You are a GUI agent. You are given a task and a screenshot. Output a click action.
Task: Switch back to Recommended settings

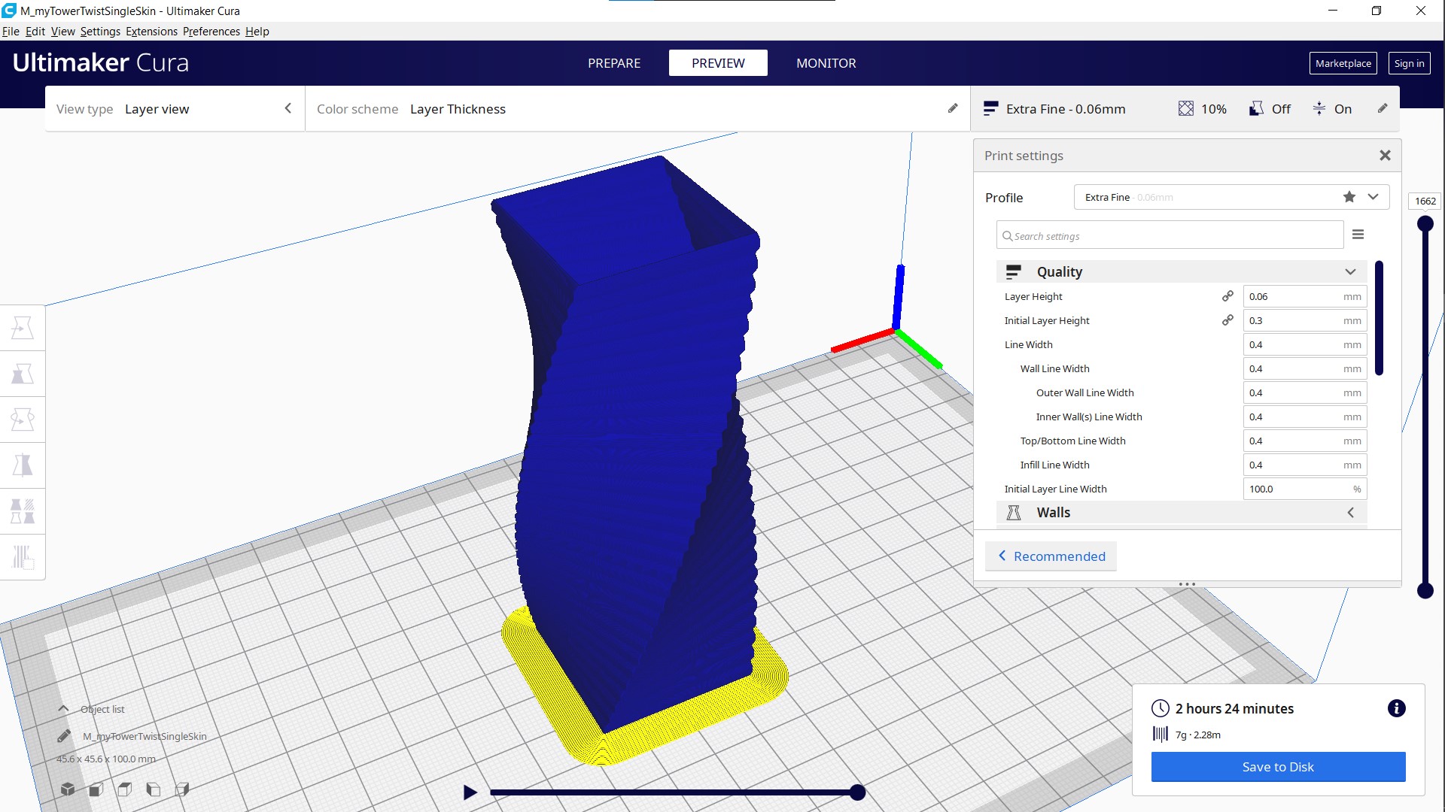[x=1051, y=556]
